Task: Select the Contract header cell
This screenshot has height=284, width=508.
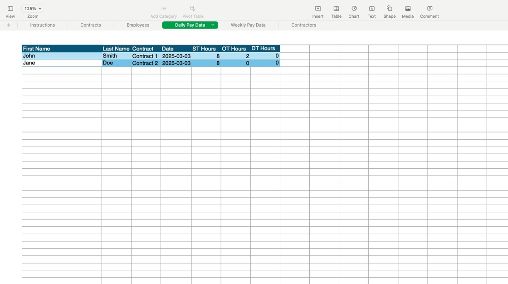Action: [x=146, y=49]
